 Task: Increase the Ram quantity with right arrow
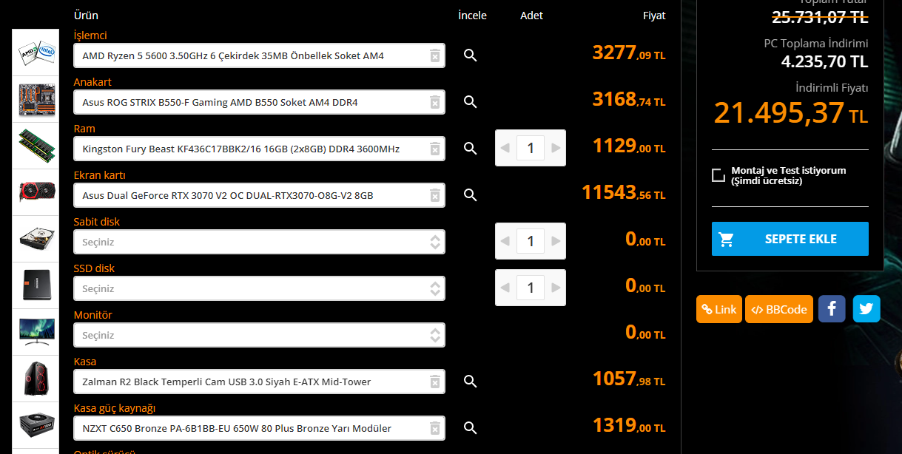[556, 148]
